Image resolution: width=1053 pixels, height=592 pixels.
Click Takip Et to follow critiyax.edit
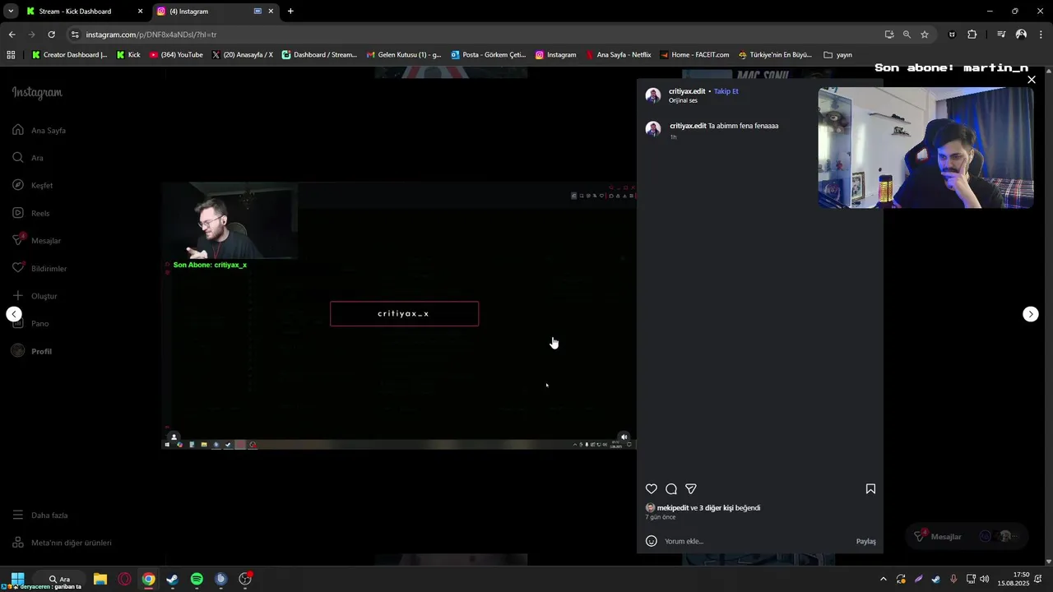726,91
